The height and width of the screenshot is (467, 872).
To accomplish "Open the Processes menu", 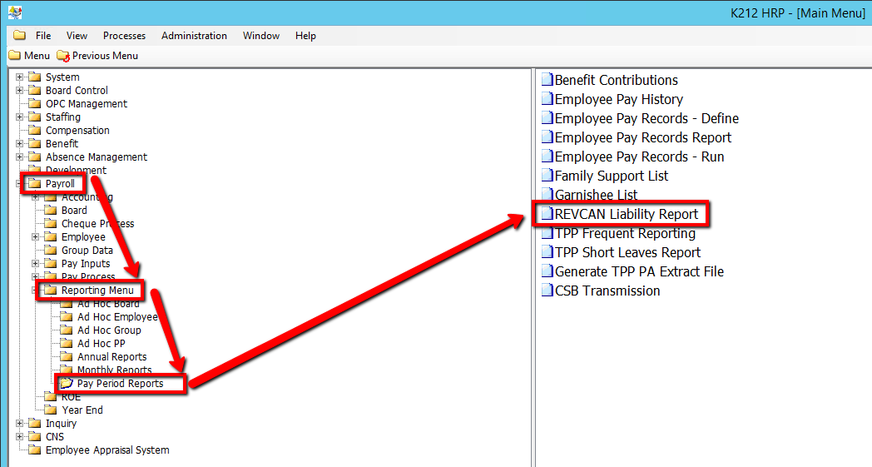I will [124, 36].
